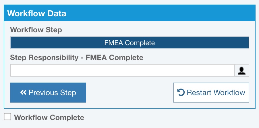Image resolution: width=259 pixels, height=128 pixels.
Task: Choose a responsible person via silhouette button
Action: [242, 70]
